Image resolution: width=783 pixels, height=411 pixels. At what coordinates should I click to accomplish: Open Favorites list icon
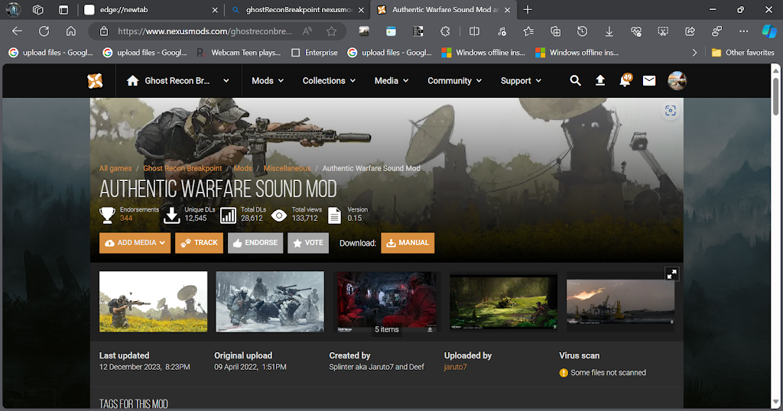point(528,31)
